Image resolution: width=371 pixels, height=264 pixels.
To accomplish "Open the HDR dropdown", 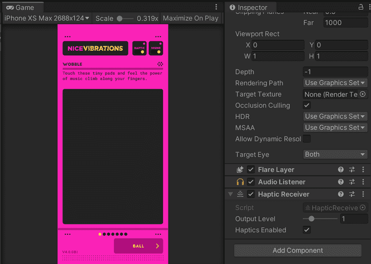I will [x=335, y=117].
